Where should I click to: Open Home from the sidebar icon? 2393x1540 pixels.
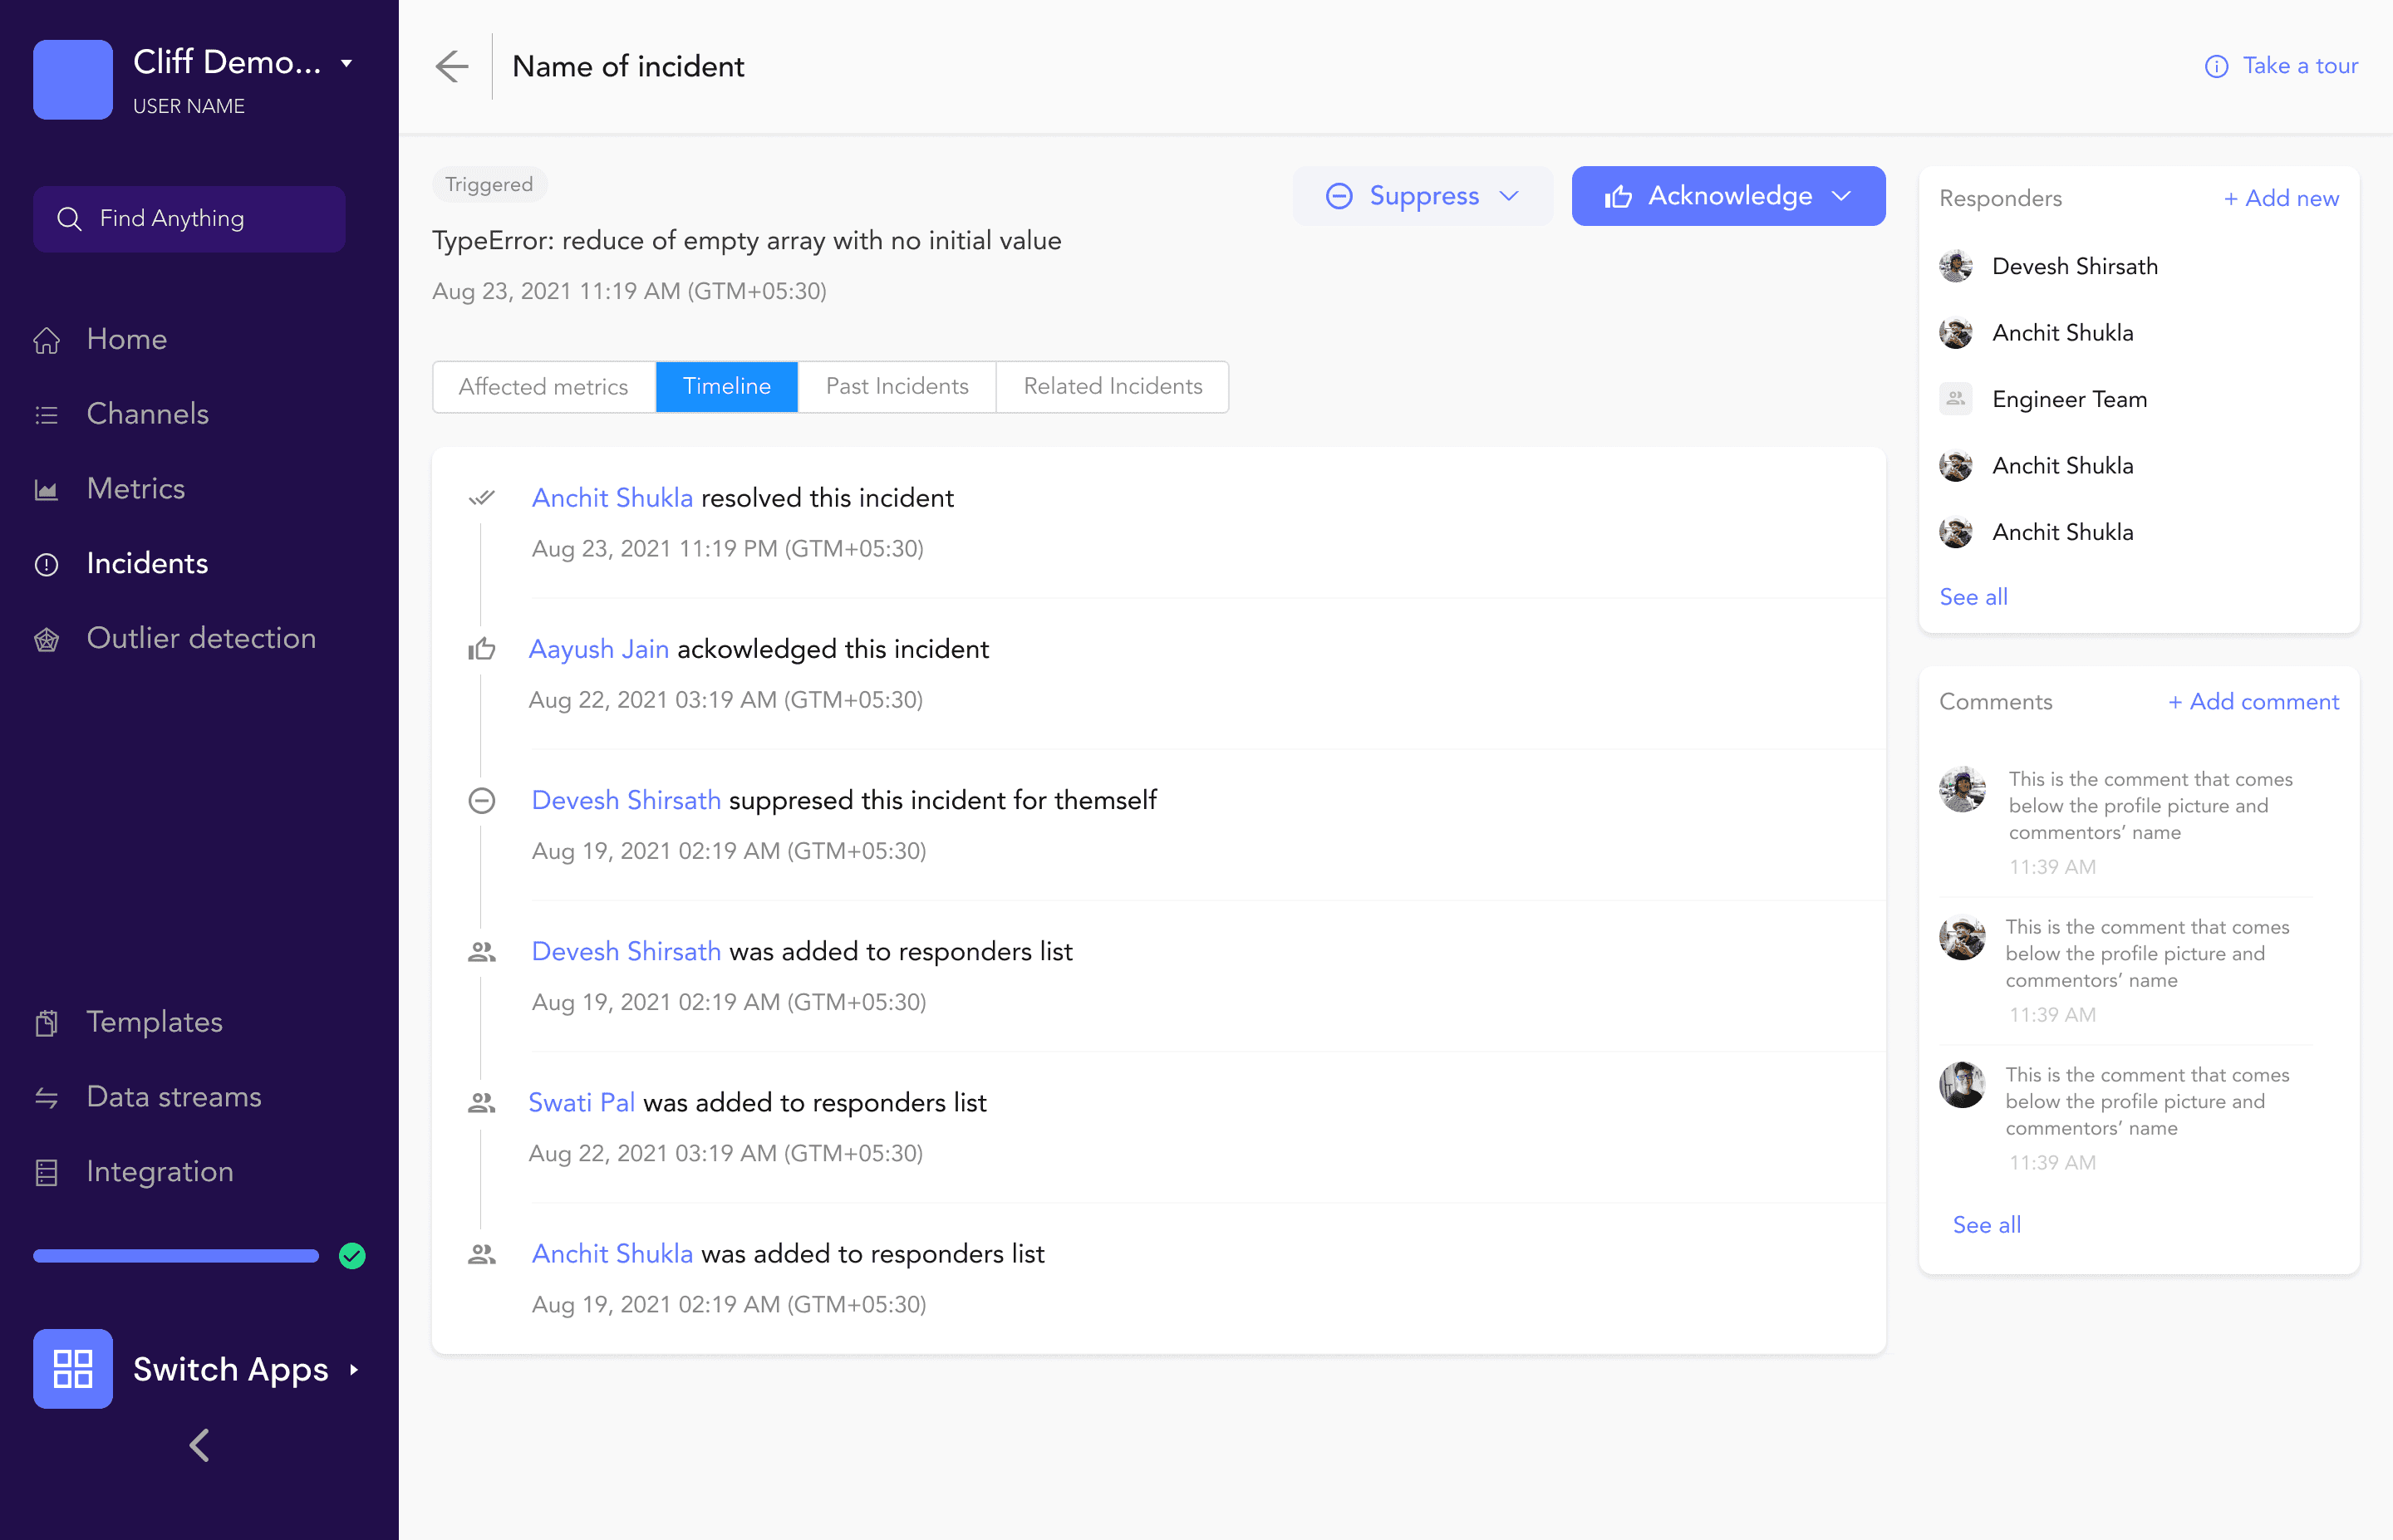(46, 340)
